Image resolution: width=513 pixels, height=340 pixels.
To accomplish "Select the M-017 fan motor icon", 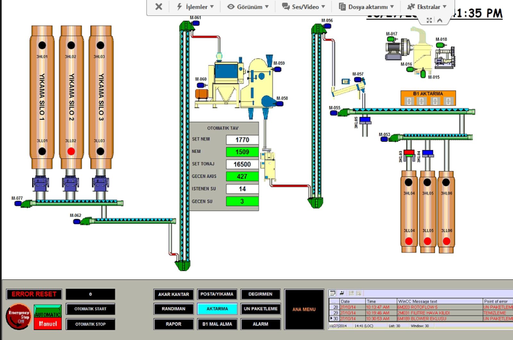I will tap(391, 39).
